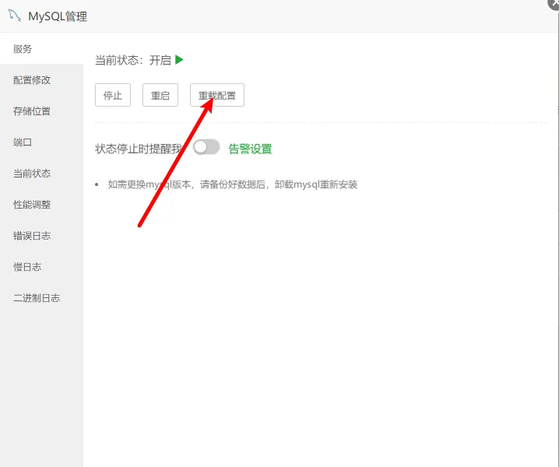Viewport: 559px width, 467px height.
Task: Click the 如需更换mysql版本 note text
Action: pos(233,184)
